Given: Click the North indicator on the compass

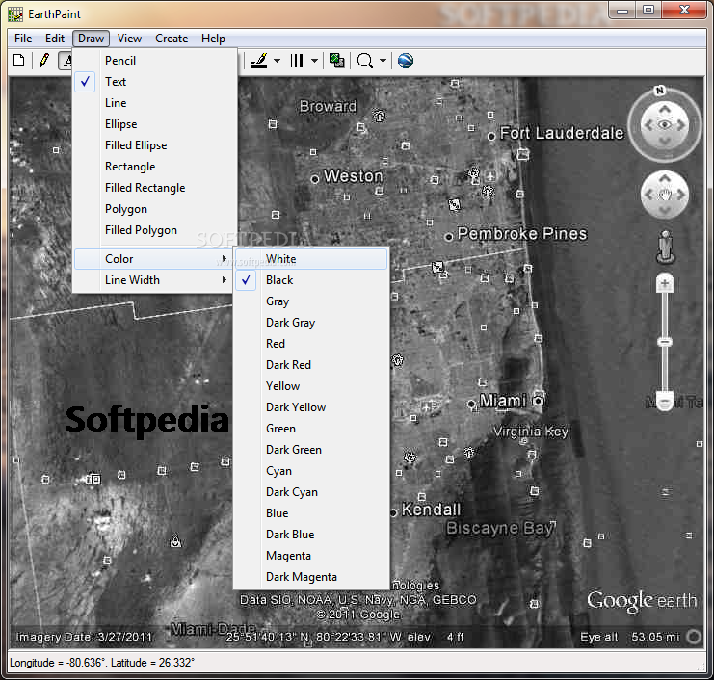Looking at the screenshot, I should coord(659,91).
